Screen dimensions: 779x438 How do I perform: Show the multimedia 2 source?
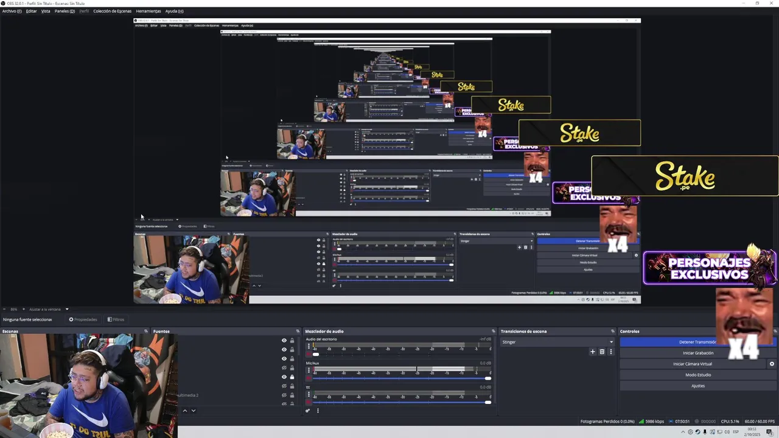point(284,395)
